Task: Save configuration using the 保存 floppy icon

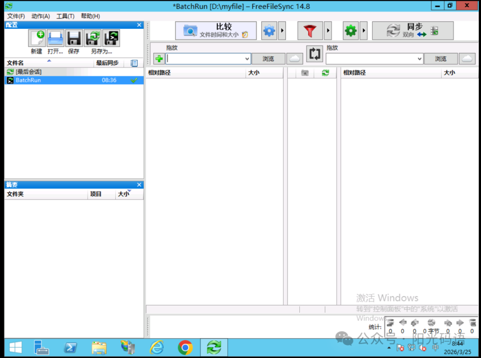Action: point(74,38)
